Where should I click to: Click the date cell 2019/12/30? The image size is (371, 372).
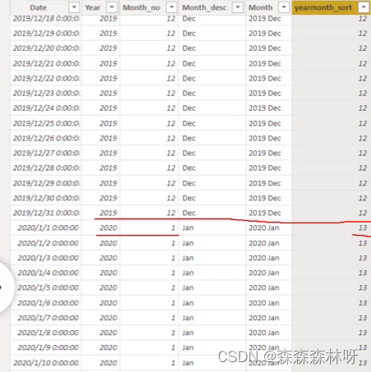click(47, 198)
